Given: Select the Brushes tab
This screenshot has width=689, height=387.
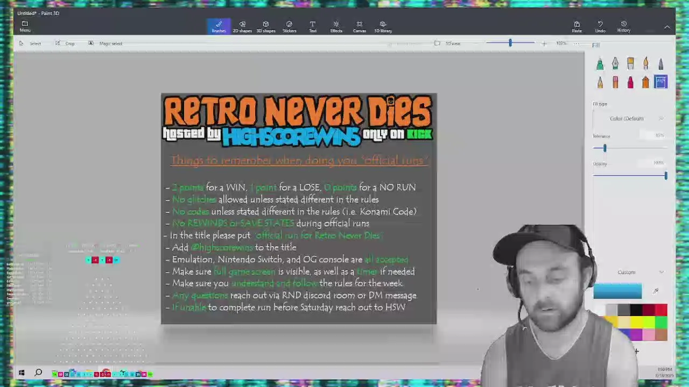Looking at the screenshot, I should (x=219, y=26).
